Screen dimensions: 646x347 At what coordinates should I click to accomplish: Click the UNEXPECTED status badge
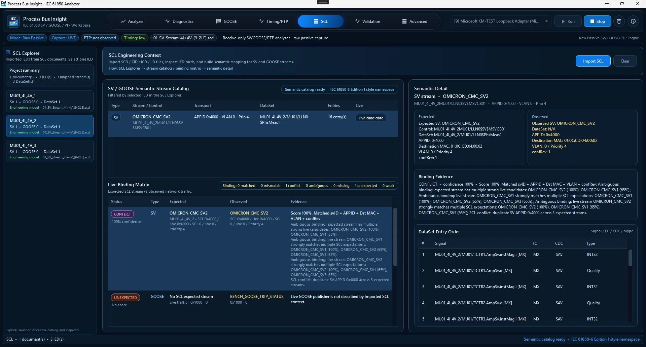click(x=125, y=298)
